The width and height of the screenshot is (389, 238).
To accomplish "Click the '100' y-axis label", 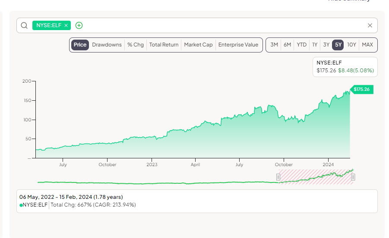I will (27, 120).
